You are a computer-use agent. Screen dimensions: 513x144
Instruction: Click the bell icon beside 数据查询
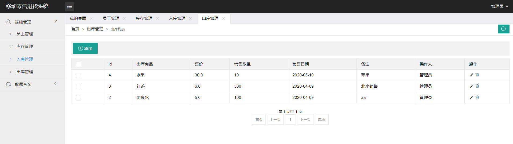point(8,84)
